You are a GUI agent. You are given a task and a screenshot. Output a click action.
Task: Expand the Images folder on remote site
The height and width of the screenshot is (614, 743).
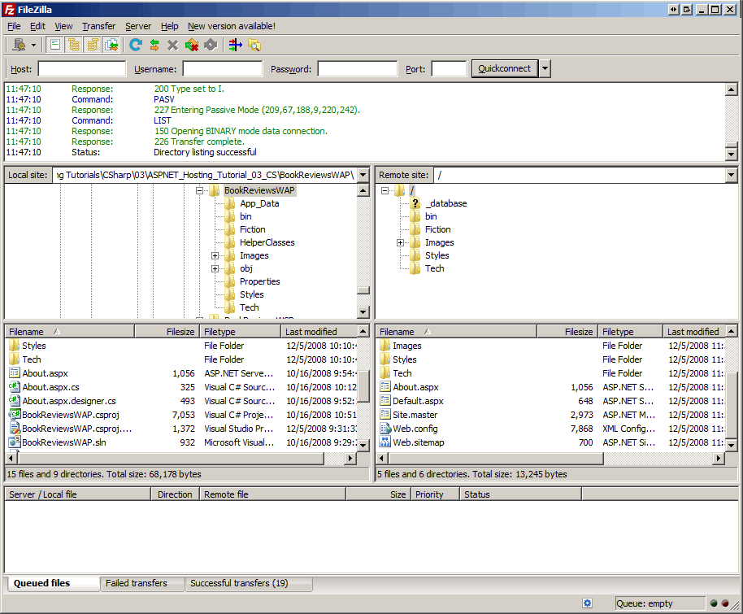pos(400,242)
